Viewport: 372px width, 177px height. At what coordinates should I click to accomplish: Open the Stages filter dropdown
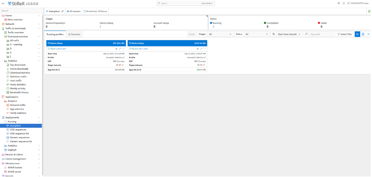pos(220,34)
